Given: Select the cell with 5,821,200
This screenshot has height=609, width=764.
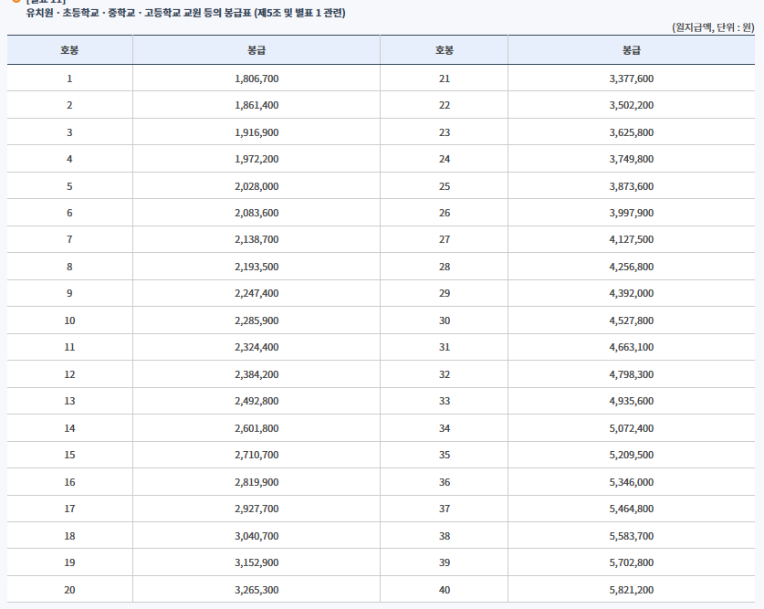Looking at the screenshot, I should click(631, 590).
